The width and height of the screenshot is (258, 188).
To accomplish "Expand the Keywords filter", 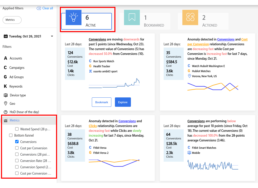I will tap(16, 86).
